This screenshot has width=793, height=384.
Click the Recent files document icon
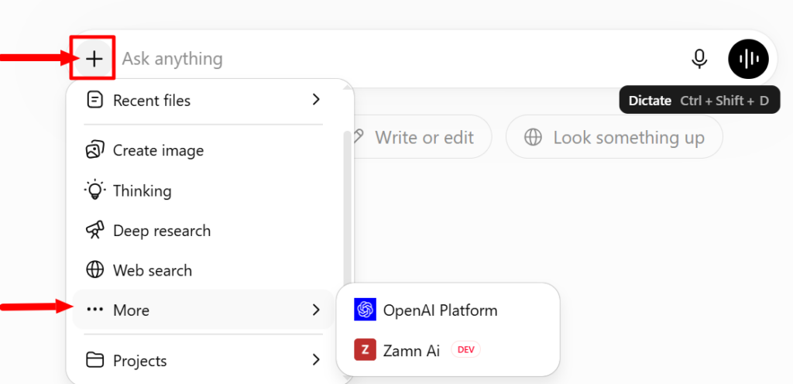(94, 100)
